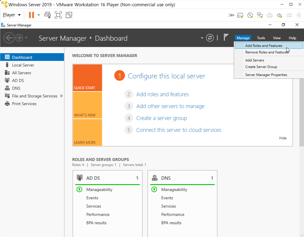Expand File and Storage Services submenu arrow
Screen dimensions: 304x237
pyautogui.click(x=62, y=96)
